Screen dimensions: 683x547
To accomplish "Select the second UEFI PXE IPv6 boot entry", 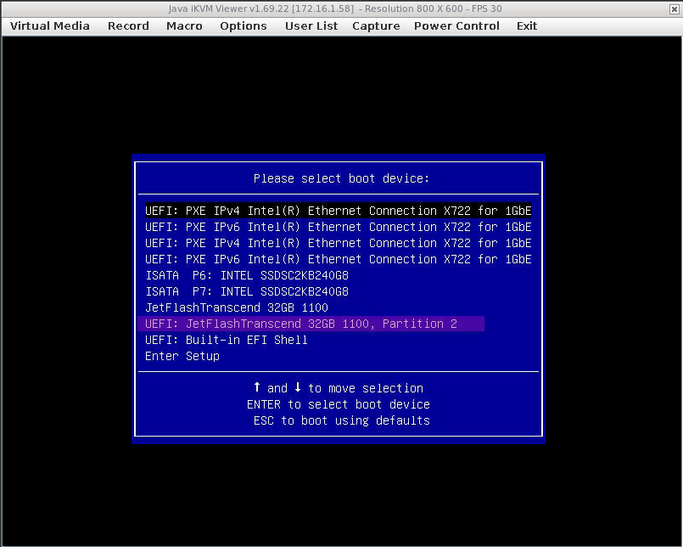I will (x=339, y=259).
